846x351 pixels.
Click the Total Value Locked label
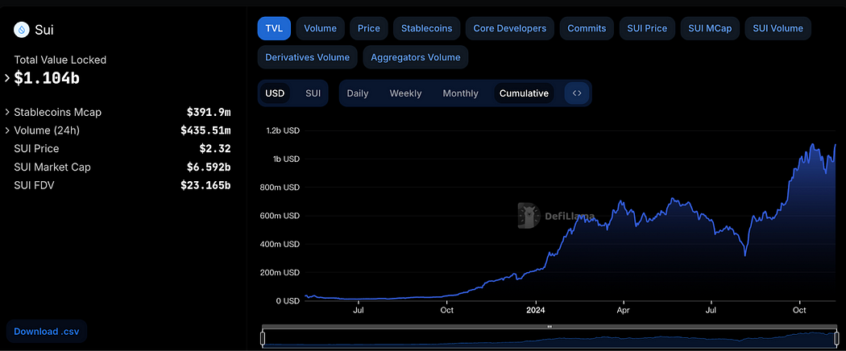(x=60, y=60)
